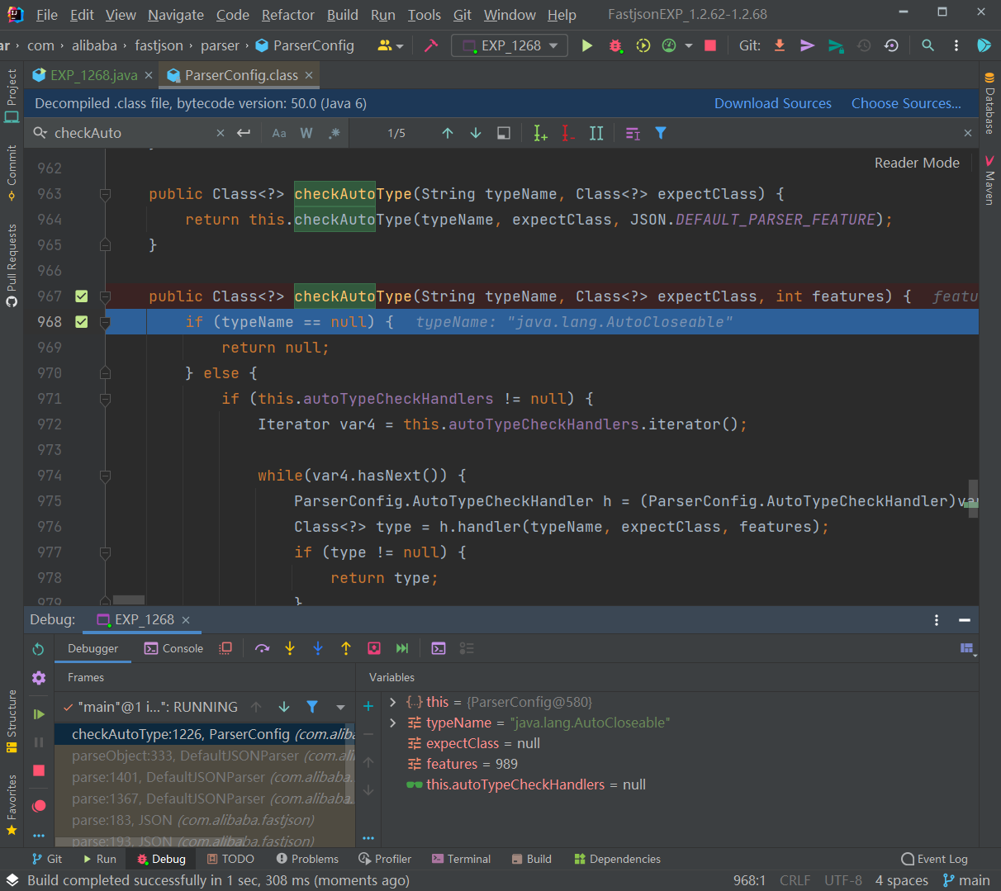Click the Download Sources link
1001x891 pixels.
773,102
